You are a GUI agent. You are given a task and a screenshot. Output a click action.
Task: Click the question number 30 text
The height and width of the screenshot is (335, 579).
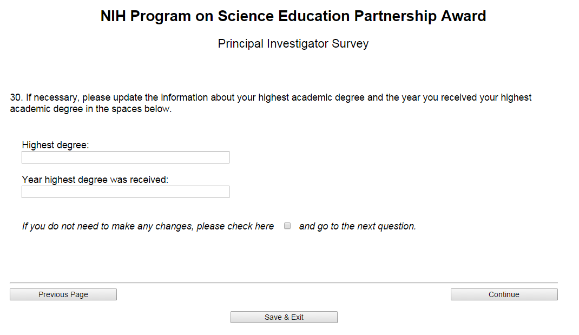click(16, 98)
